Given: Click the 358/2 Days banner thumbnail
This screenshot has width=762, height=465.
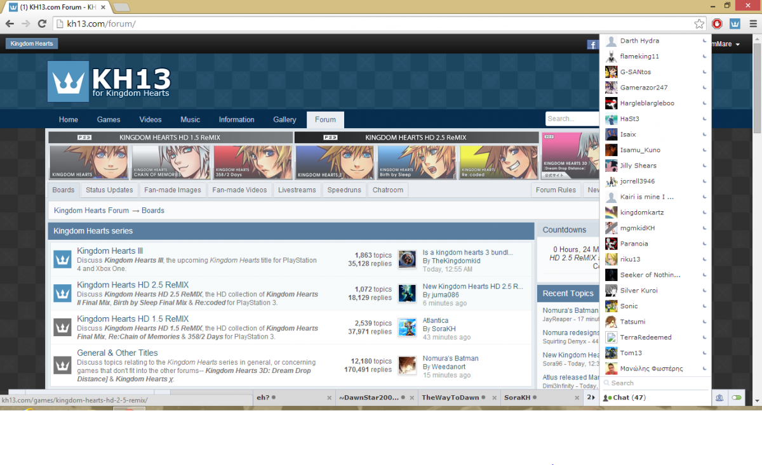Looking at the screenshot, I should 252,162.
